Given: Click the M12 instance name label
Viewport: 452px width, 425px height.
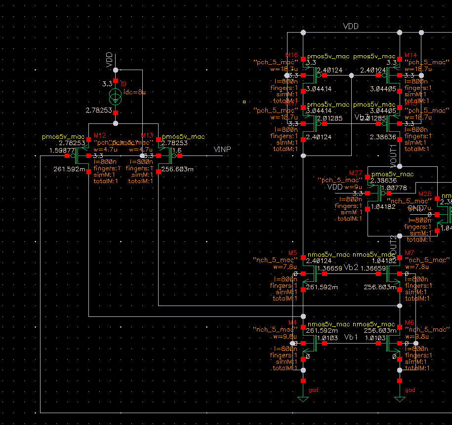Looking at the screenshot, I should (x=100, y=136).
